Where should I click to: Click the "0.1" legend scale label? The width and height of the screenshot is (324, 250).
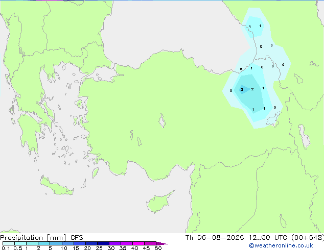click(x=6, y=248)
